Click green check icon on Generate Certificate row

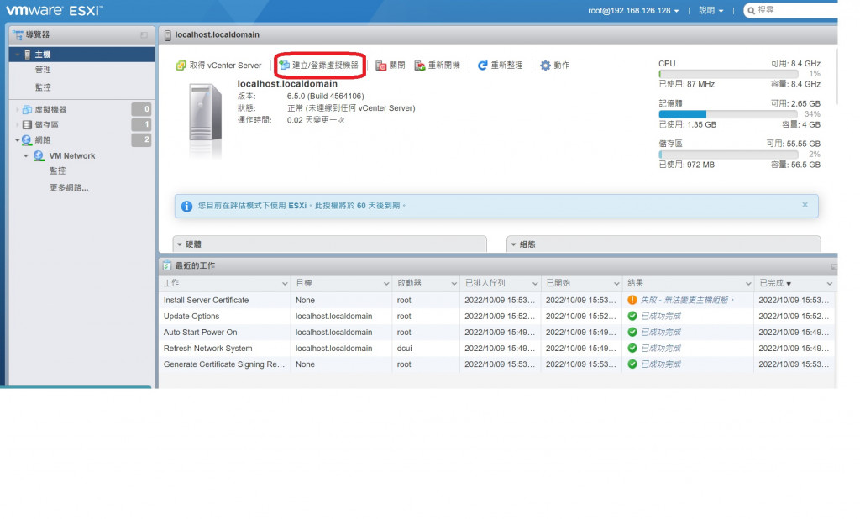[632, 364]
